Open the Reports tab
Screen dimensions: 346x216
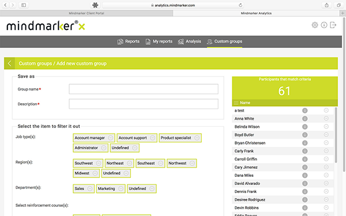coord(129,41)
